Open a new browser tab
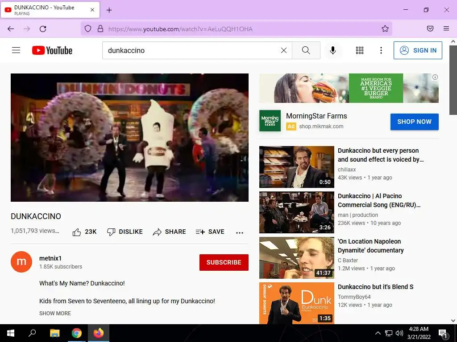 coord(109,10)
